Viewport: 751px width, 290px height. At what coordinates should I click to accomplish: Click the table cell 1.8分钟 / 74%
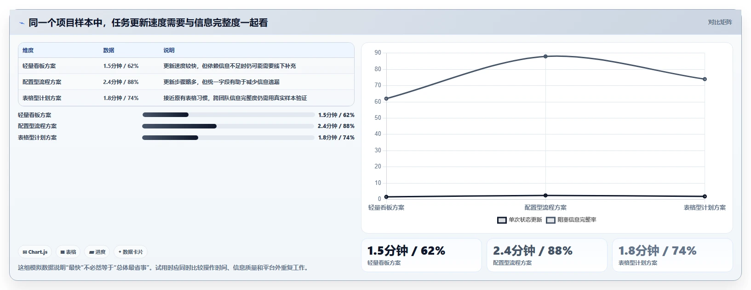(x=121, y=98)
